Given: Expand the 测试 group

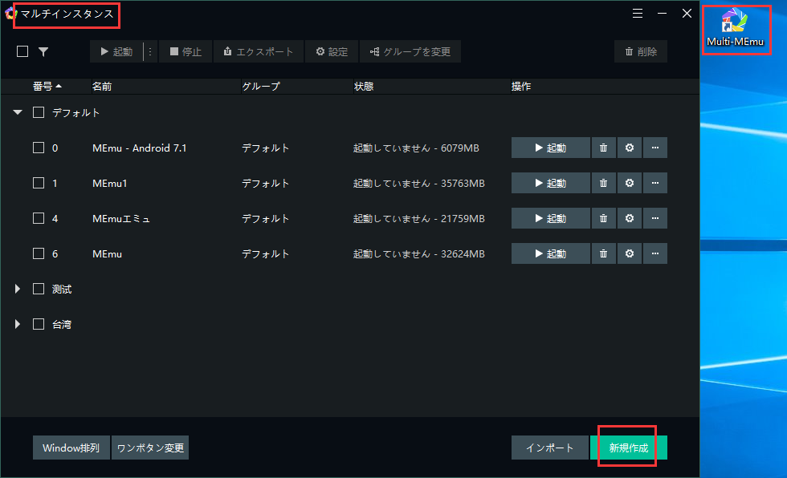Looking at the screenshot, I should (18, 289).
